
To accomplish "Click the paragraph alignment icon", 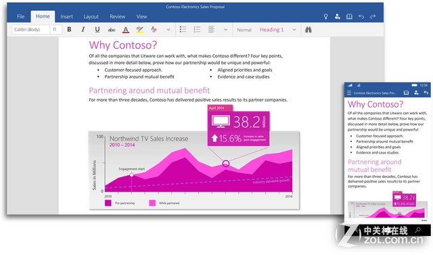I will tap(211, 29).
